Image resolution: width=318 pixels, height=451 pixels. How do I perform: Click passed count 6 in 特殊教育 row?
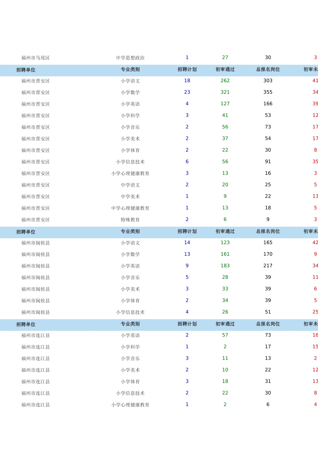point(225,219)
